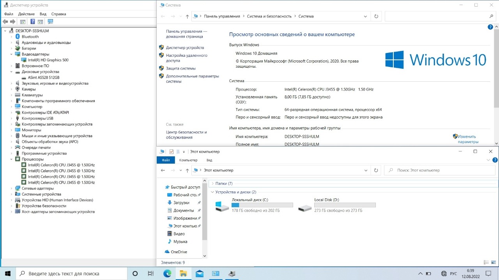Click the taskbar search box

click(73, 273)
